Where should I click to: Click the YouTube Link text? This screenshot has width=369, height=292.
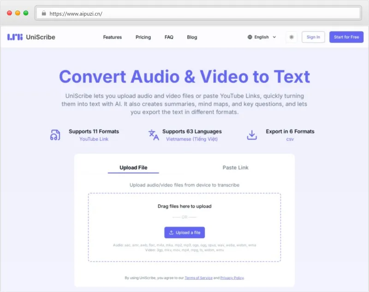point(94,139)
